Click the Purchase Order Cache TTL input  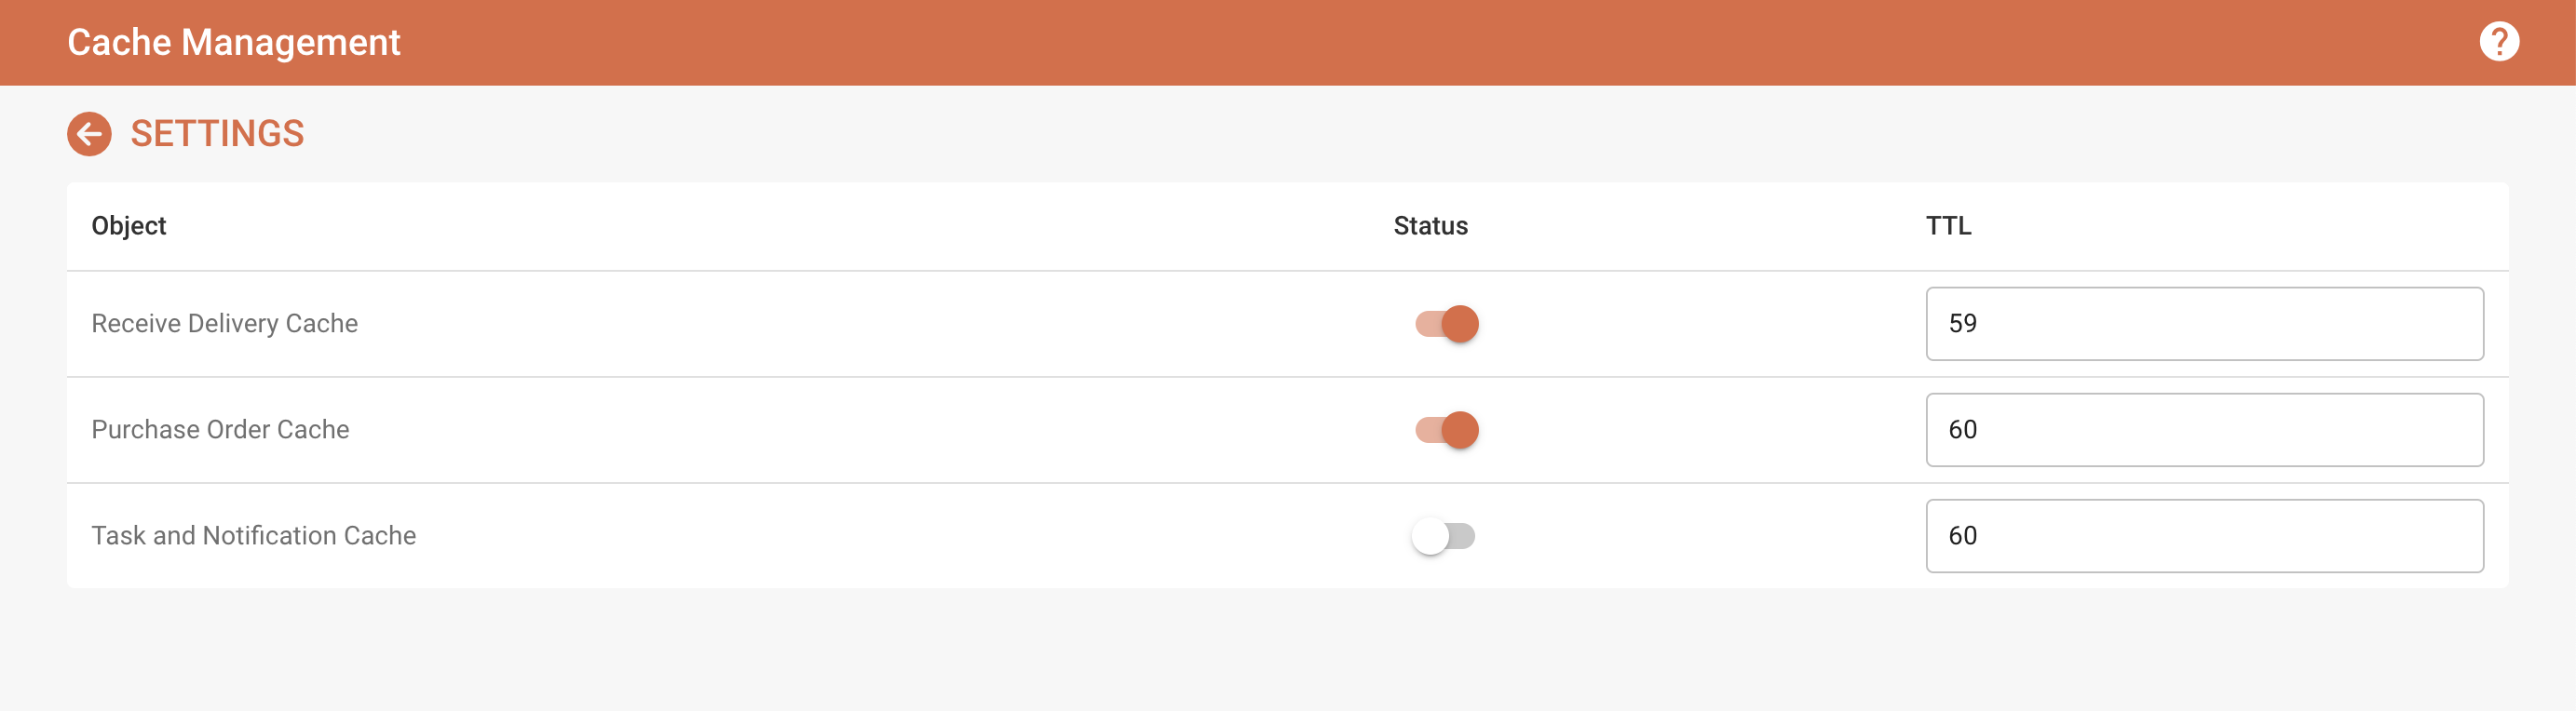pyautogui.click(x=2203, y=429)
